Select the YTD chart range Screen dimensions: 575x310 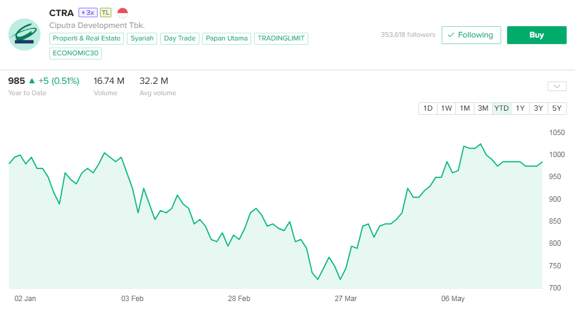502,108
